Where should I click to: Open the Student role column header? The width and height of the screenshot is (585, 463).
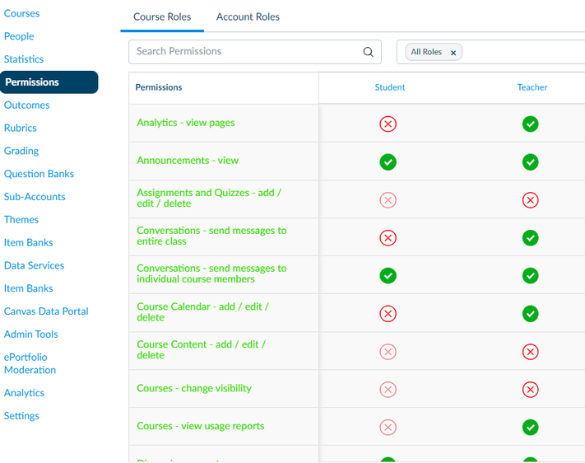pyautogui.click(x=389, y=87)
